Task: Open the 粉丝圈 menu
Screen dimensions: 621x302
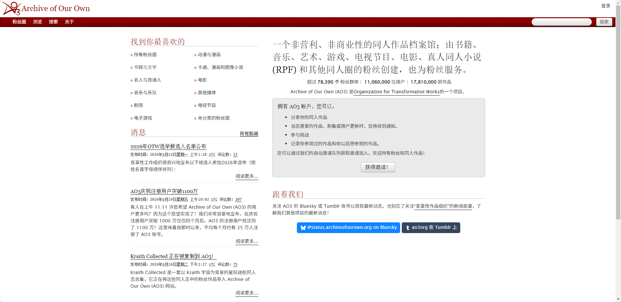Action: click(19, 22)
